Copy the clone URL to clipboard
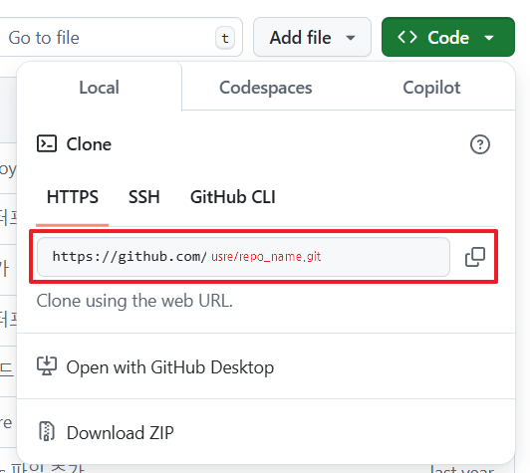Screen dimensions: 530x473 [475, 257]
